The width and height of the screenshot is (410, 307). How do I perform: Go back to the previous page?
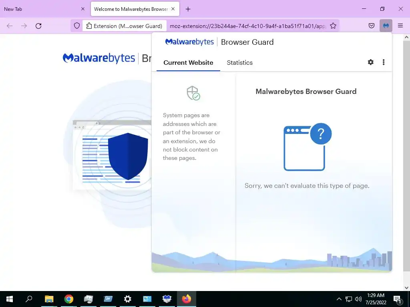coord(10,26)
